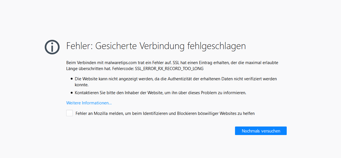Click the error code SSL_ERROR_RX_RECORD_TOO_LONG
Viewport: 341px width, 158px height.
175,69
